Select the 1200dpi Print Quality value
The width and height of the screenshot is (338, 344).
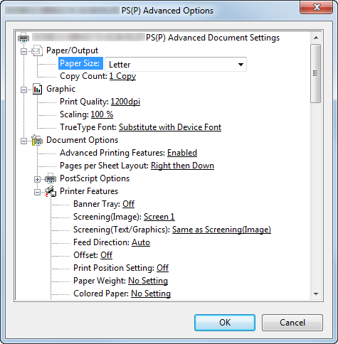125,102
